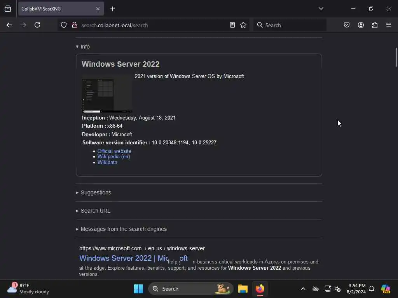The width and height of the screenshot is (398, 298).
Task: Click the muted volume tray icon
Action: pos(338,289)
